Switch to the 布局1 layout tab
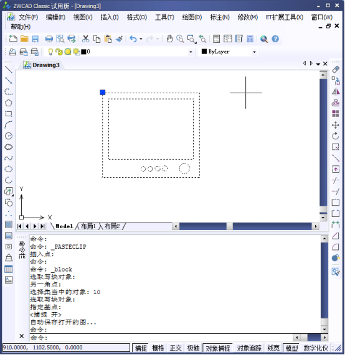The image size is (345, 355). 88,226
